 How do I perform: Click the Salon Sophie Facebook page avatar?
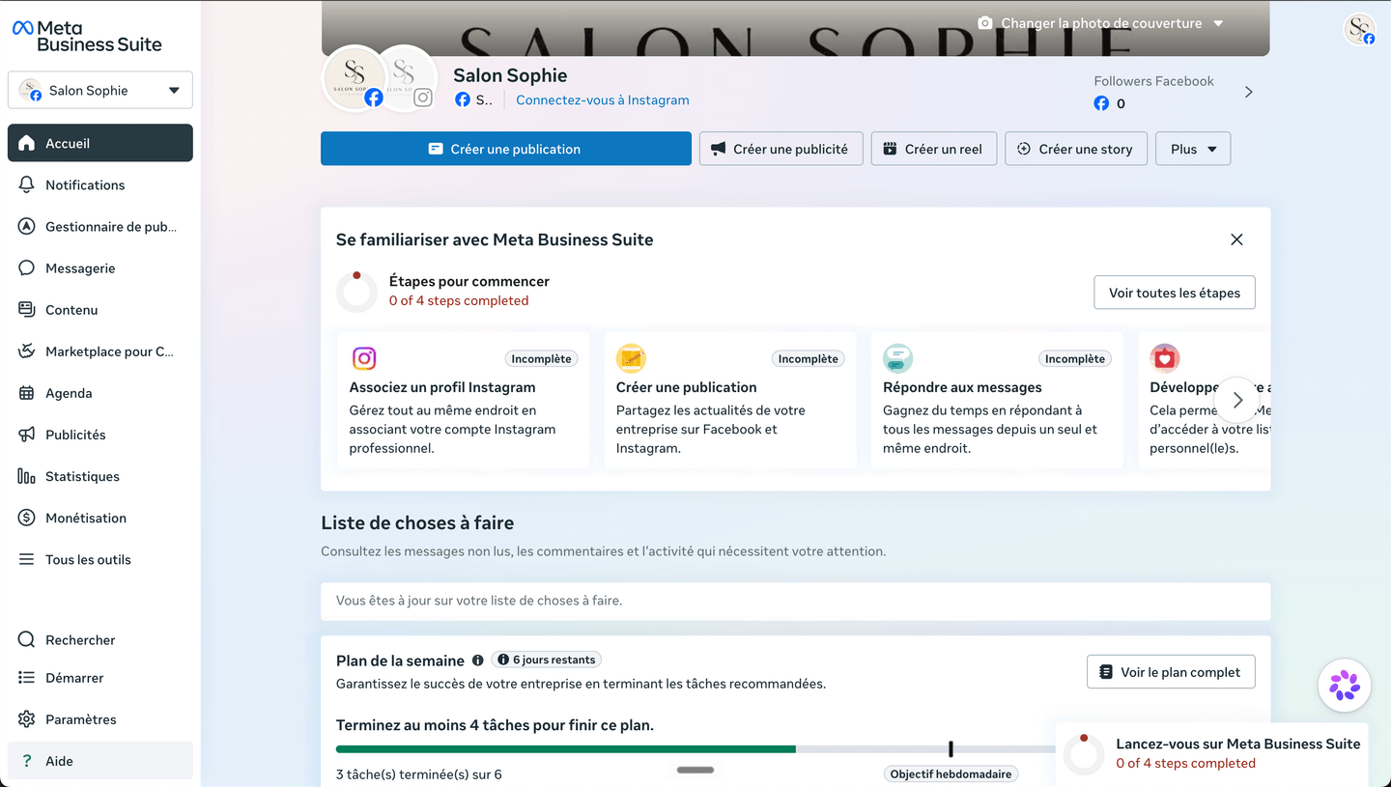355,78
